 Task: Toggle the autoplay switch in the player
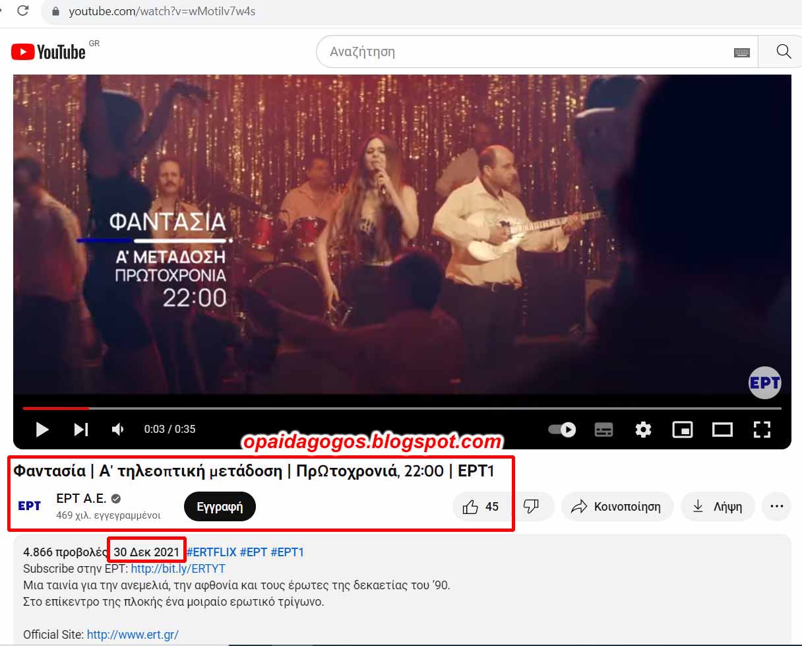(x=562, y=430)
